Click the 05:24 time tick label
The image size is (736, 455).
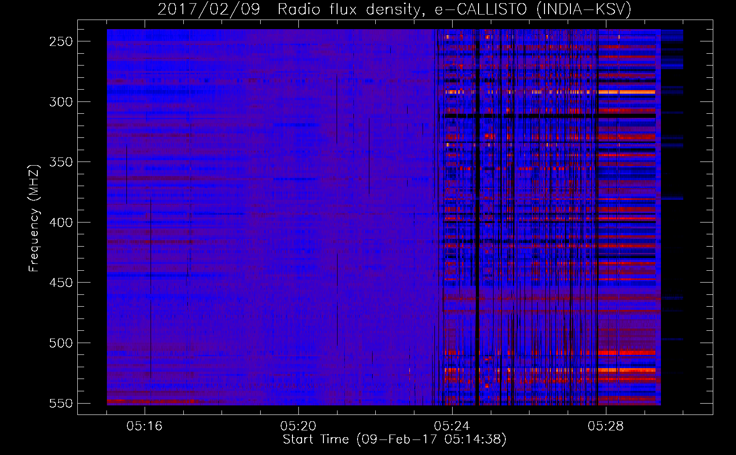(x=452, y=426)
